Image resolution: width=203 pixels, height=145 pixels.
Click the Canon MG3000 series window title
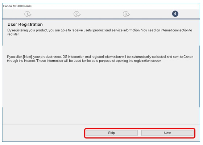point(17,6)
